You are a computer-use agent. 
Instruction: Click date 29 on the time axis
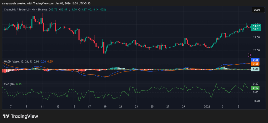183,107
